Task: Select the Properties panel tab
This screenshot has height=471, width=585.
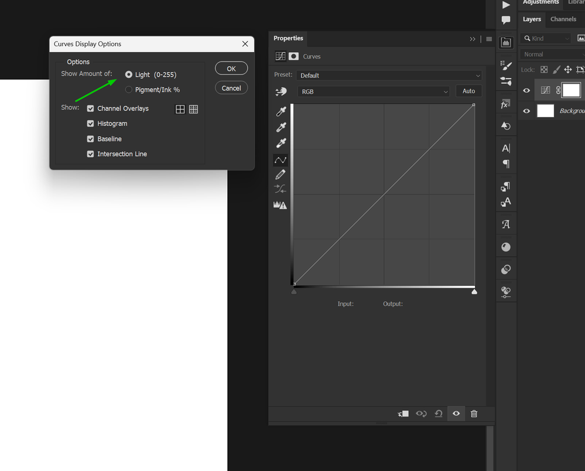Action: point(288,38)
